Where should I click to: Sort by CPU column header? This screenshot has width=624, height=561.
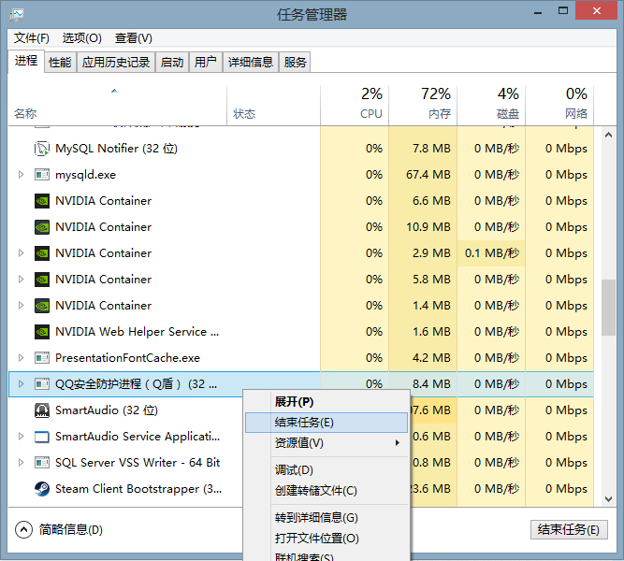[x=355, y=106]
